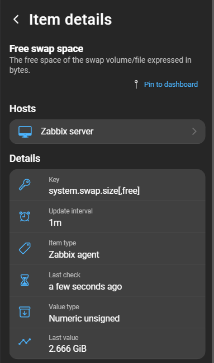Click the hourglass Last check icon
Screen dimensions: 214x363
[x=25, y=280]
